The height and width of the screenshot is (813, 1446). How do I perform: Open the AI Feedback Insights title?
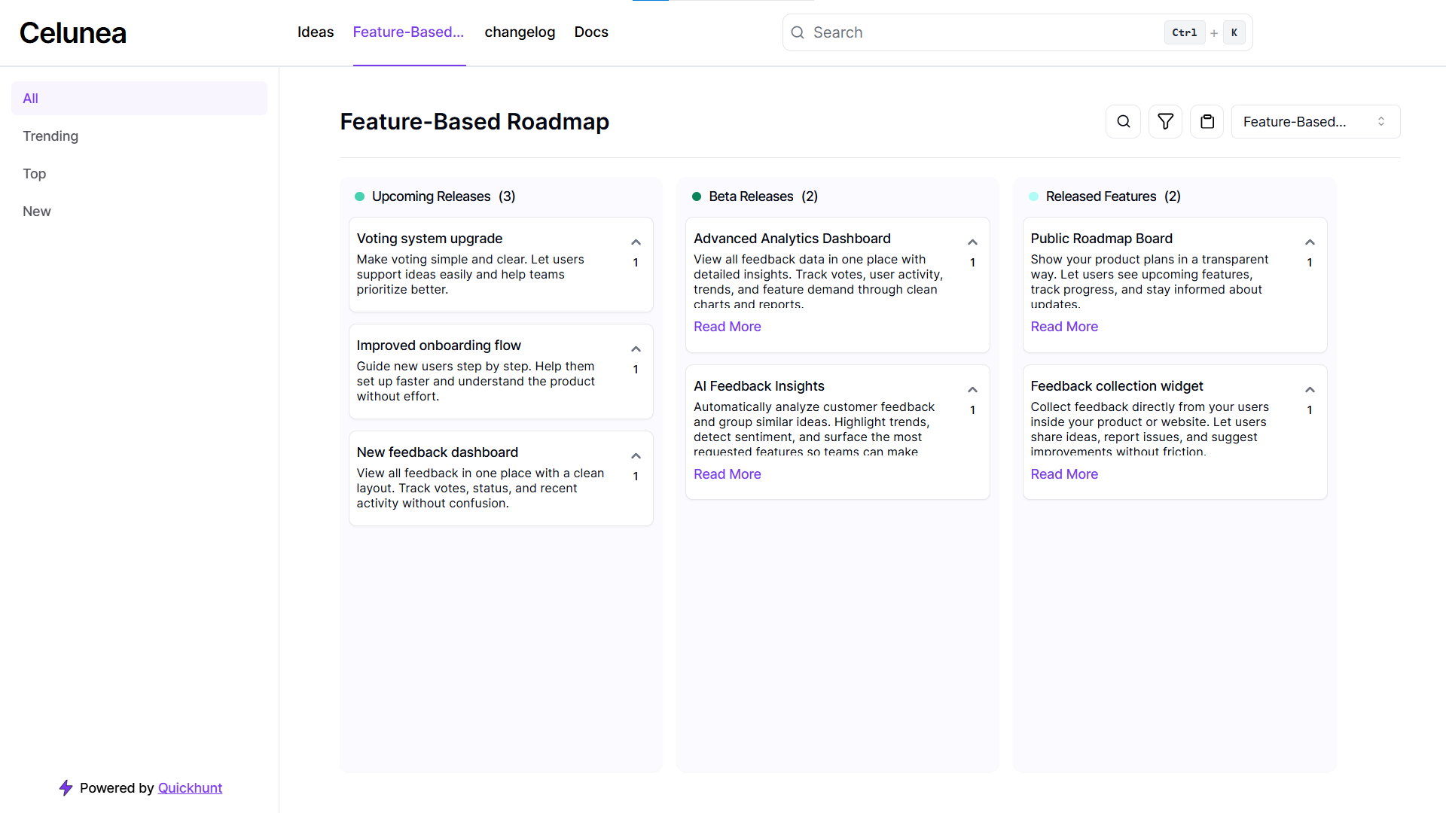758,385
